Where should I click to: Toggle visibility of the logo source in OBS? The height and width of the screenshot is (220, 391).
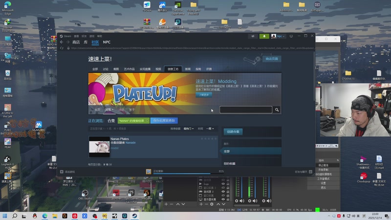[x=223, y=184]
